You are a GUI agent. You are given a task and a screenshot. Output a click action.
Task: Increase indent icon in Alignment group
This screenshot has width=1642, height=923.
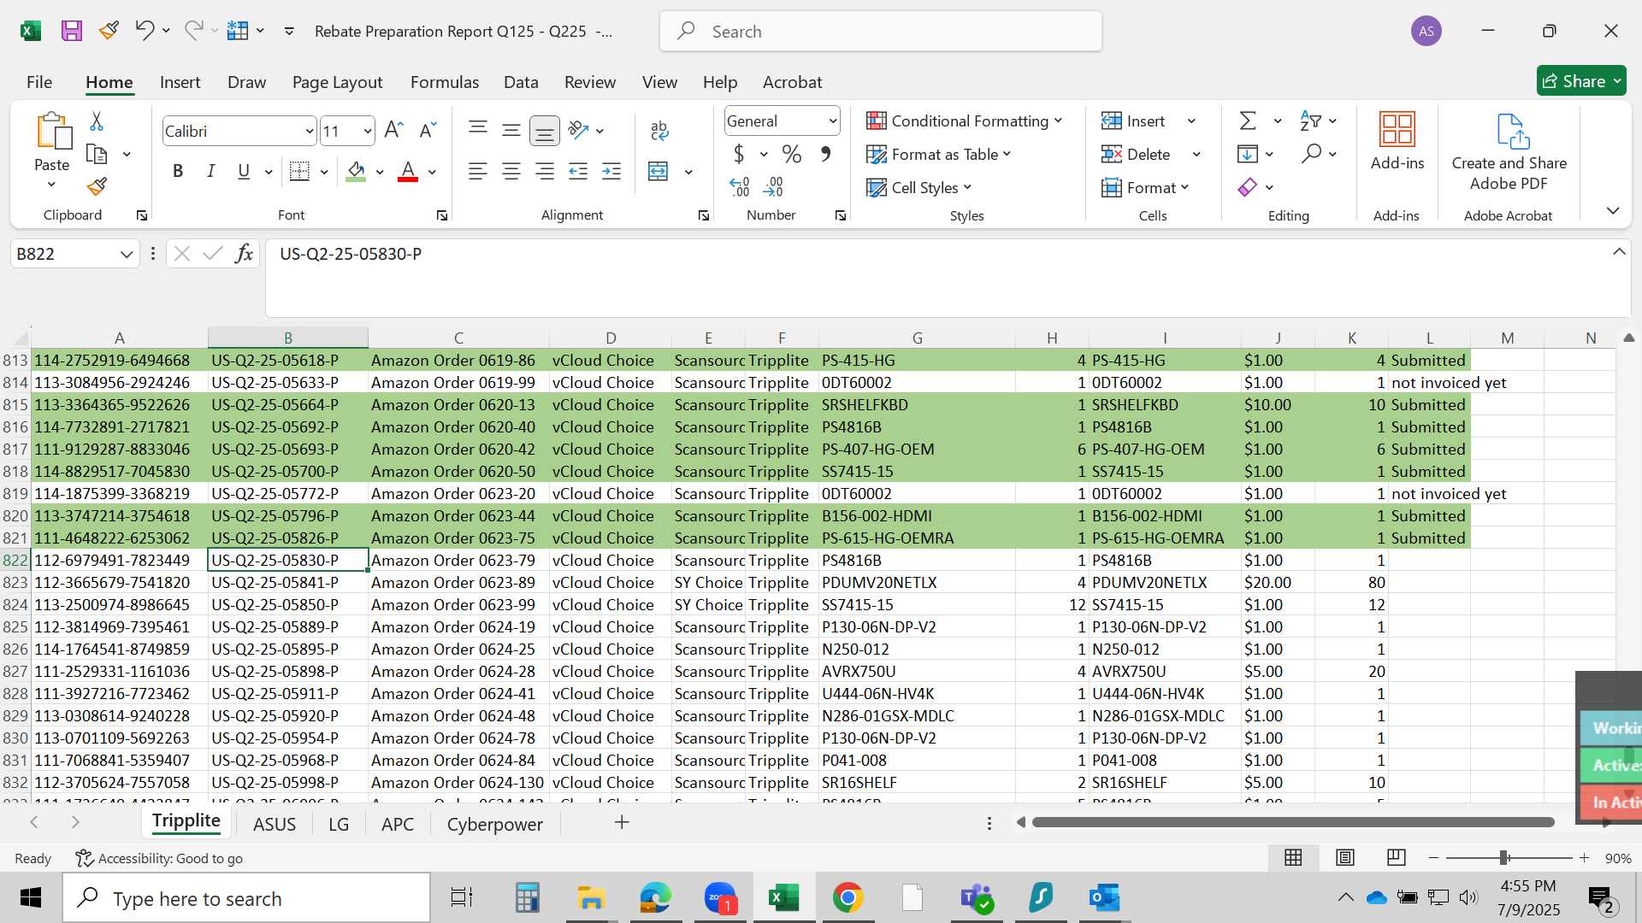point(611,172)
